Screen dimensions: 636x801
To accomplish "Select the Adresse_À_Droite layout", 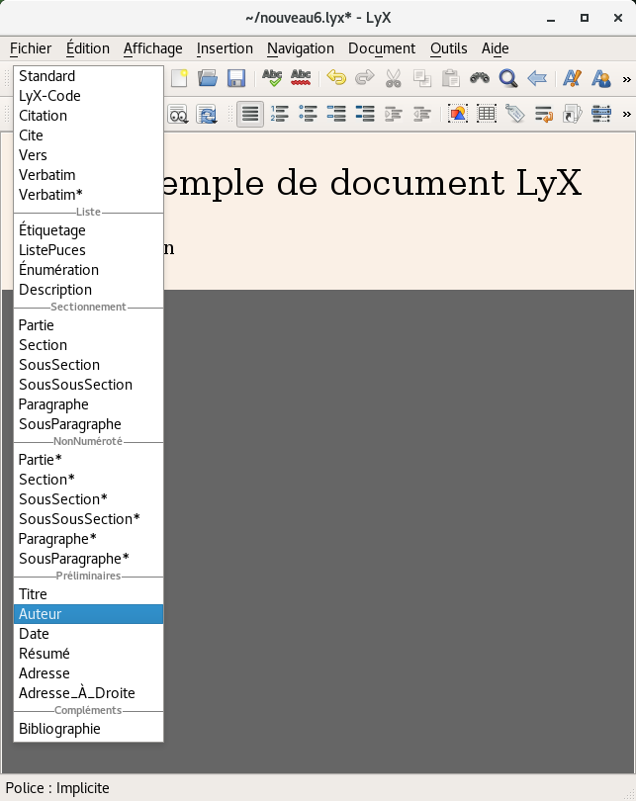I will (88, 693).
